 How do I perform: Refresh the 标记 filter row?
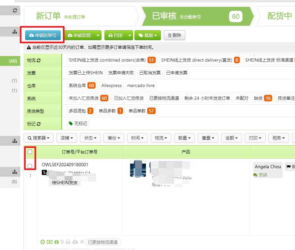click(39, 124)
